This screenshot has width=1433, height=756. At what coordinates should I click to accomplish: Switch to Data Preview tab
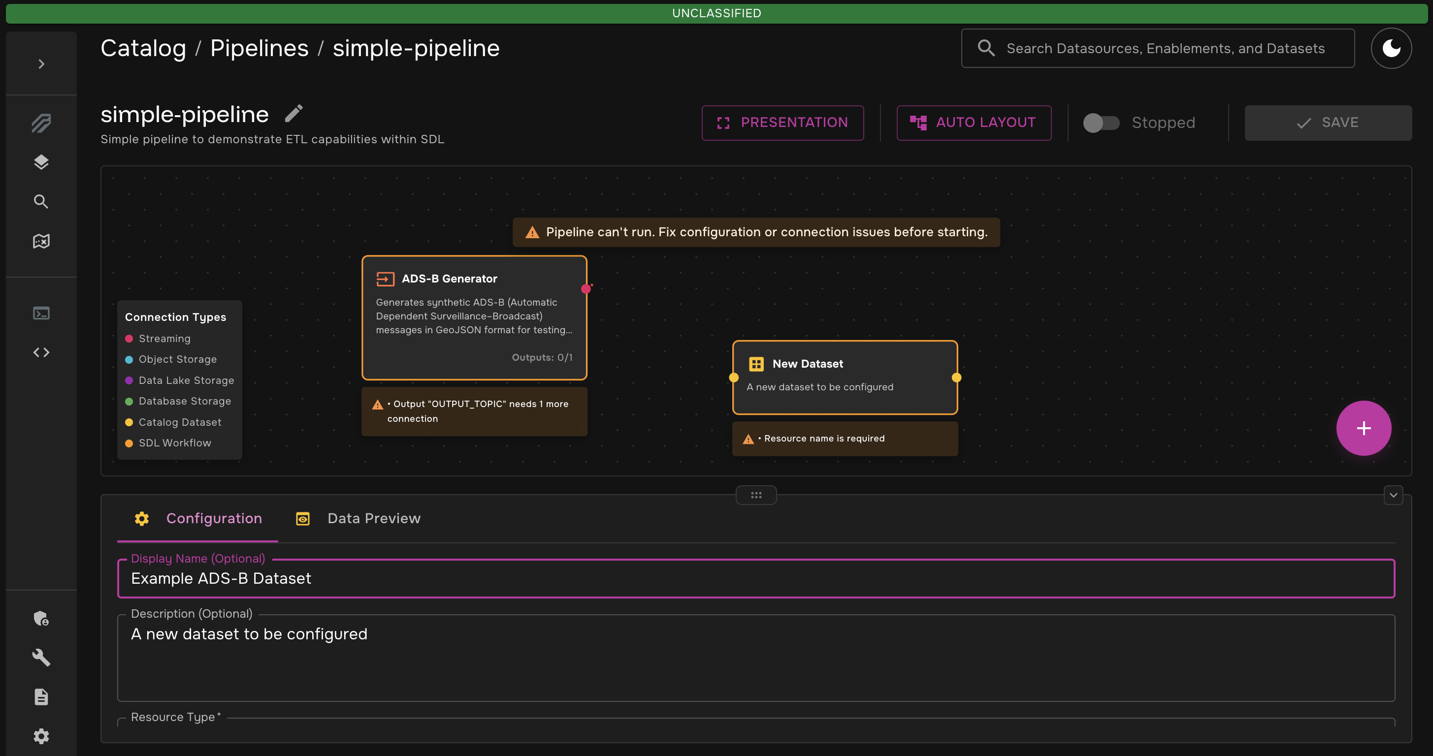click(358, 519)
